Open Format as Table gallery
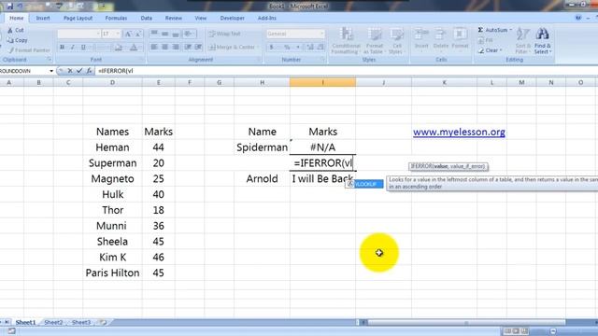Screen dimensions: 598x336 point(374,41)
